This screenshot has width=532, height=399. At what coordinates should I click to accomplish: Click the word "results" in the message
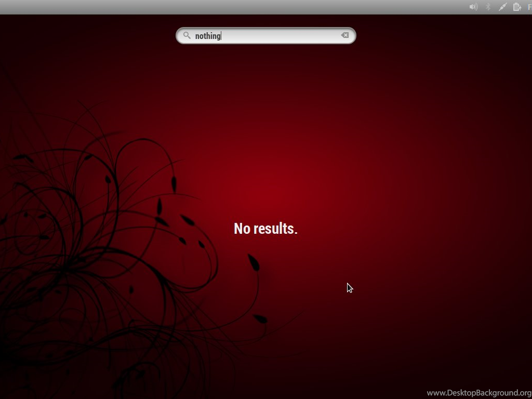(274, 229)
